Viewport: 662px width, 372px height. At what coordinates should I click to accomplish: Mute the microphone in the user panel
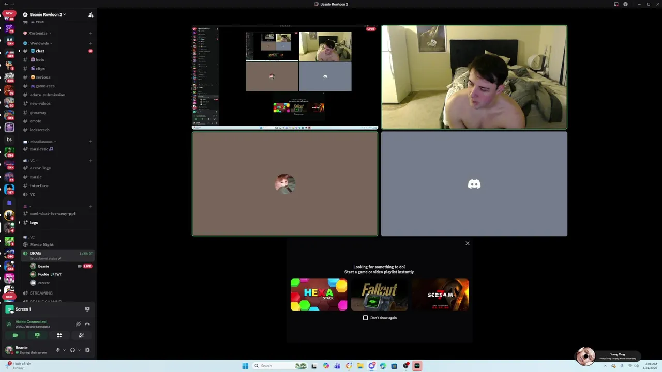(58, 350)
